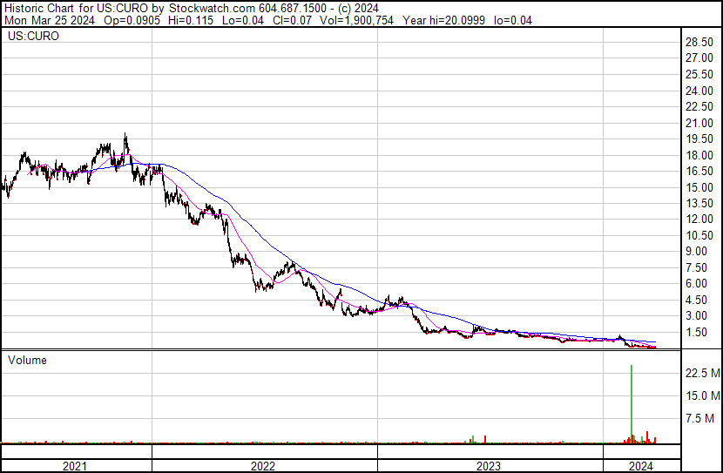Click the 21.00 price axis label
The height and width of the screenshot is (473, 723).
coord(699,123)
